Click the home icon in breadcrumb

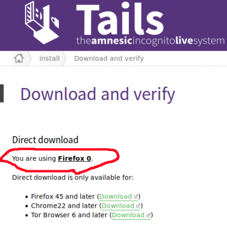click(19, 58)
